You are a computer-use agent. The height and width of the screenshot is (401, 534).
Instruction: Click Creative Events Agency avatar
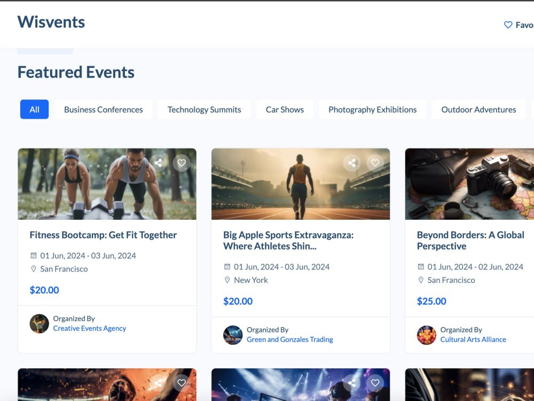pyautogui.click(x=39, y=323)
